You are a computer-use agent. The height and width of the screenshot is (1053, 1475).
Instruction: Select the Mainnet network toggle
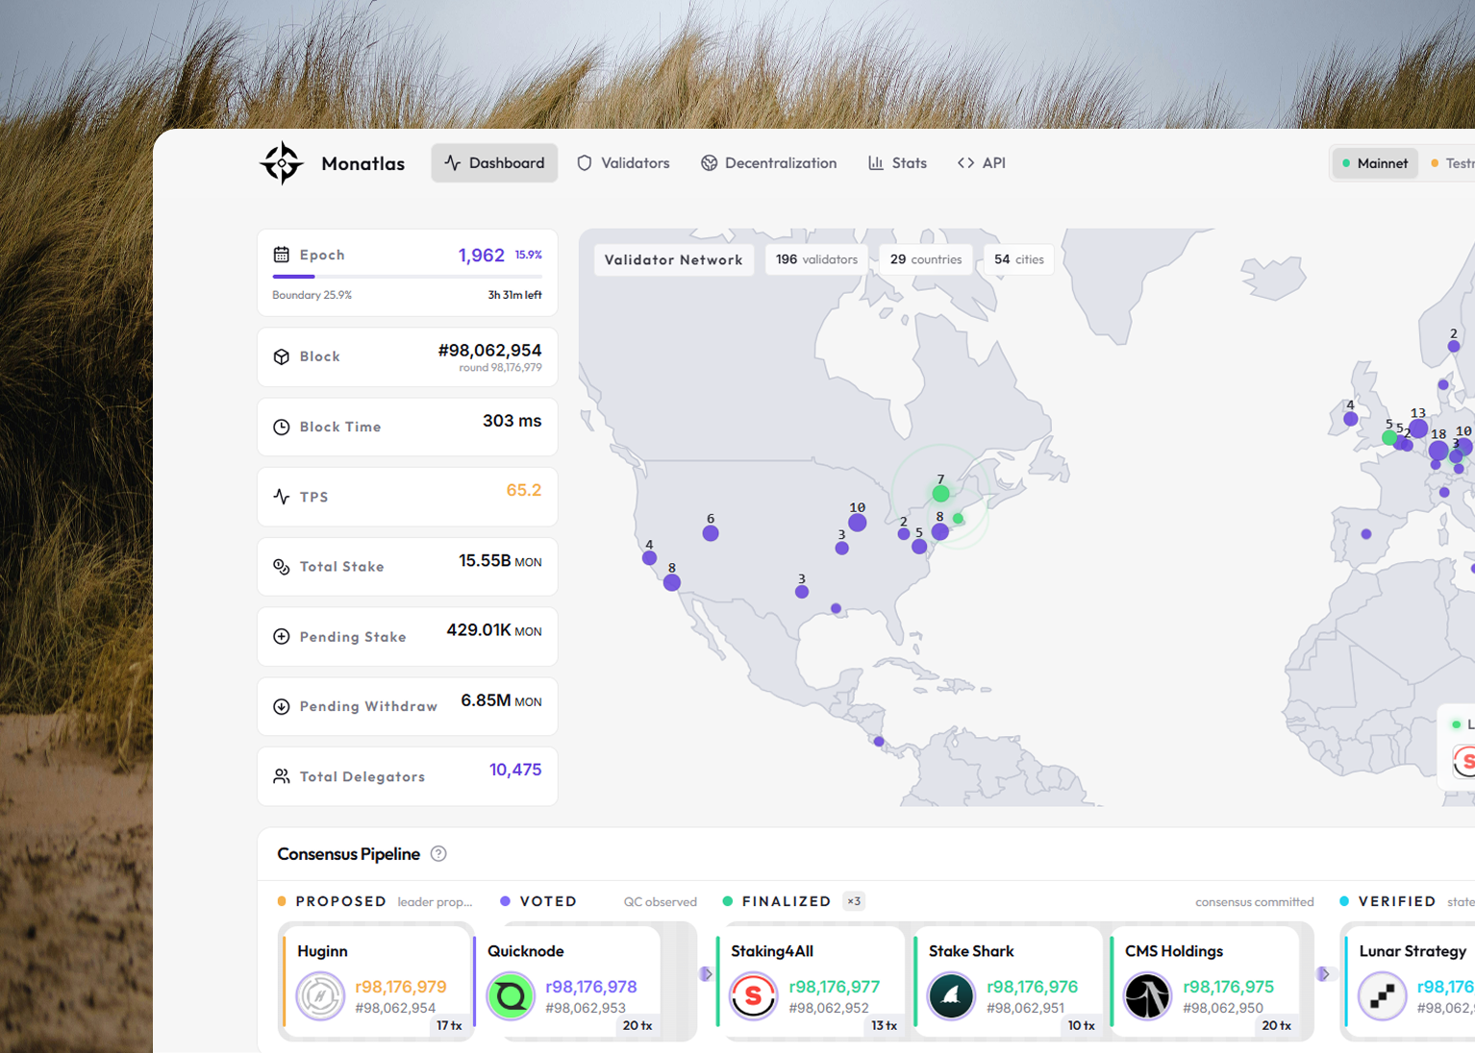1375,163
